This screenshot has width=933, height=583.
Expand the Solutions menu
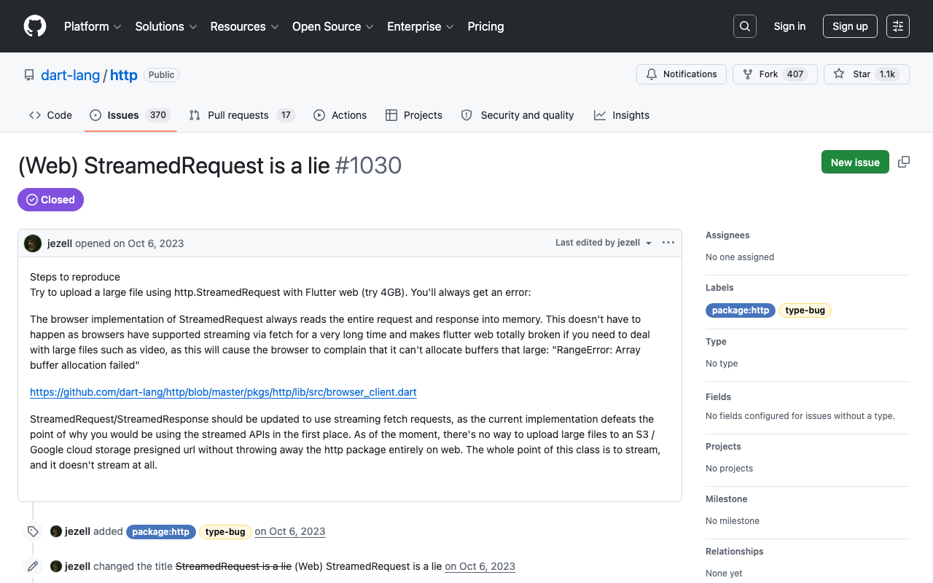pyautogui.click(x=166, y=26)
